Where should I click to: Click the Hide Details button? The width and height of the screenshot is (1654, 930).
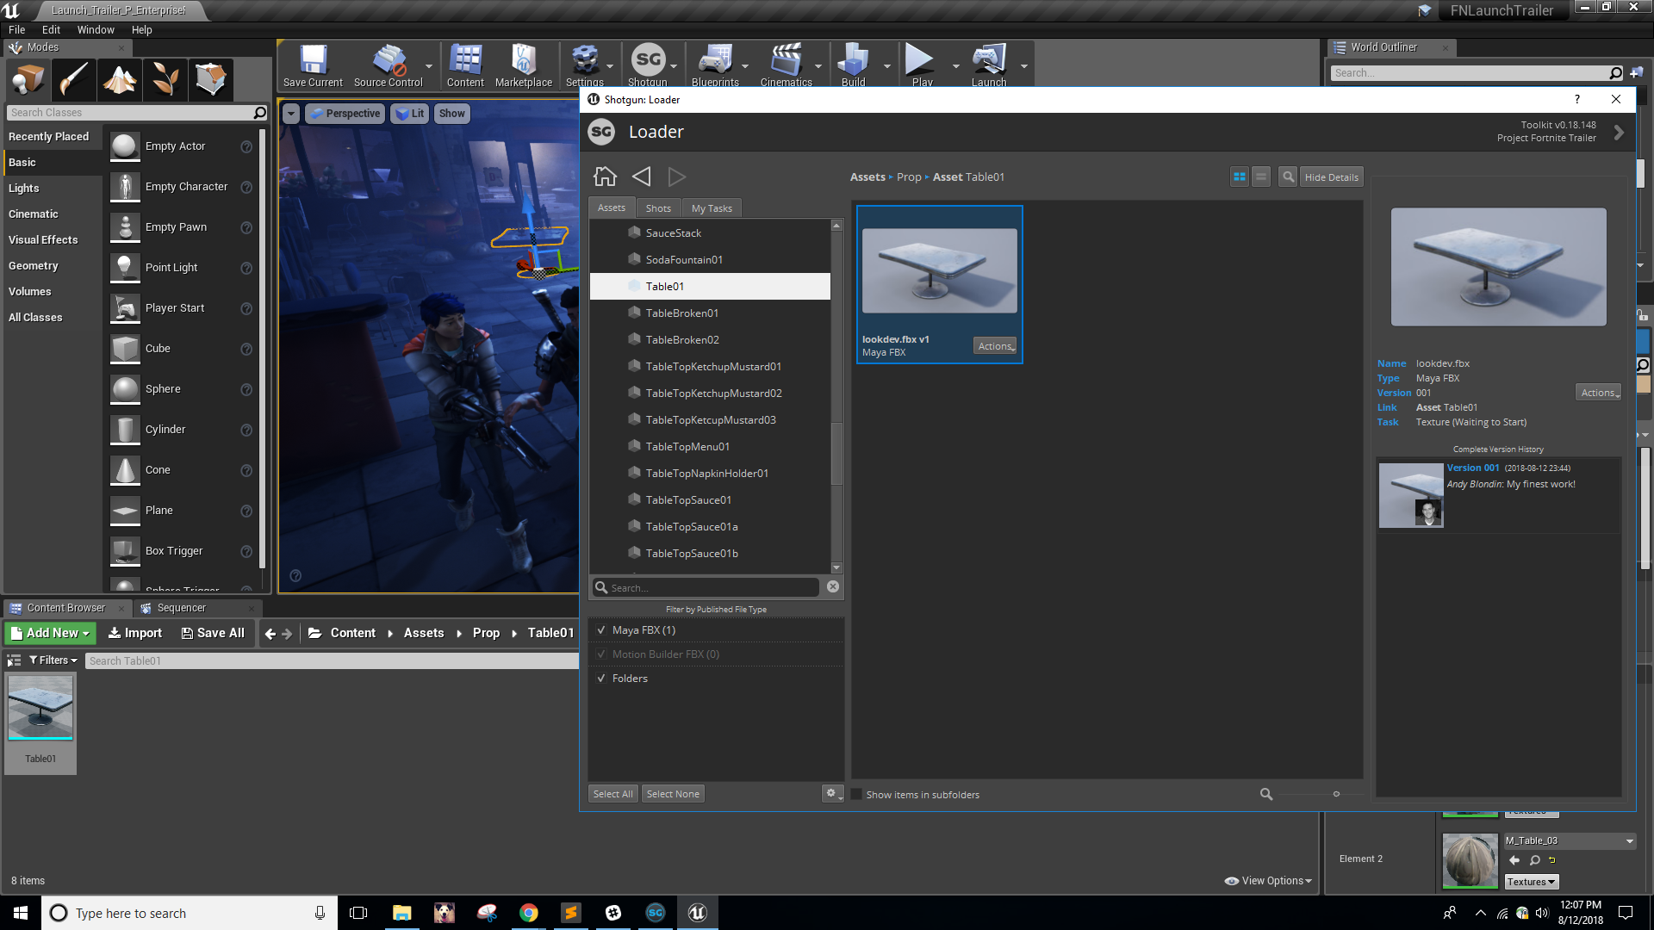click(x=1331, y=177)
